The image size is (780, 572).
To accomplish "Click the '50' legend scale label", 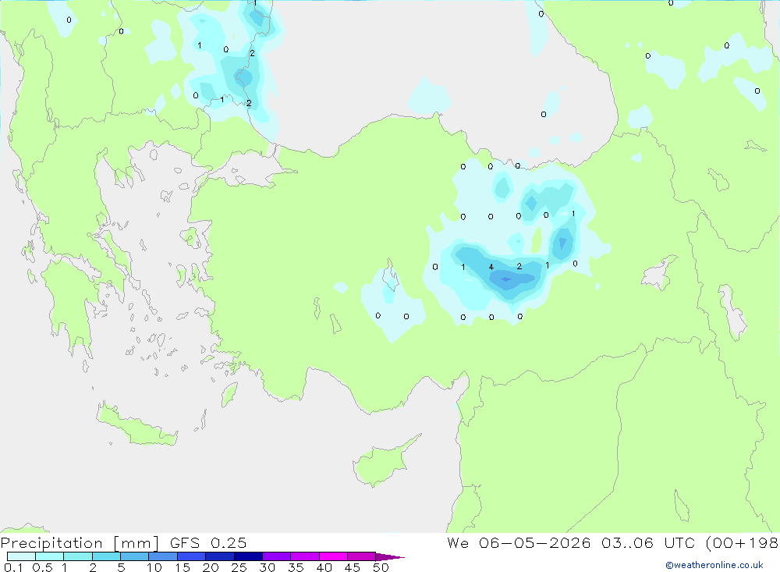I will coord(381,567).
